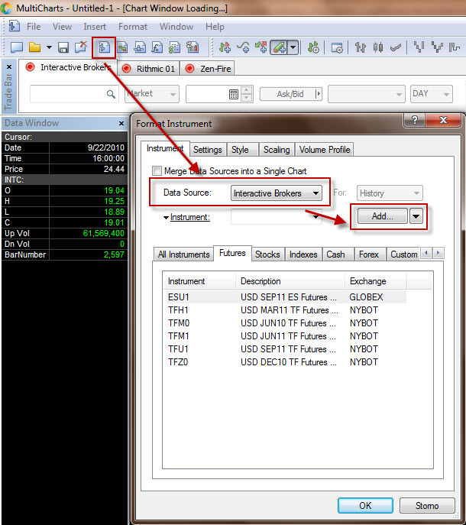Switch to the Settings tab

(x=208, y=150)
